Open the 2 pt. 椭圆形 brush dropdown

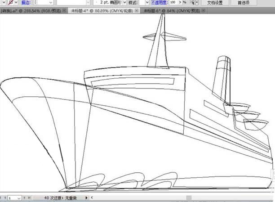coord(124,2)
